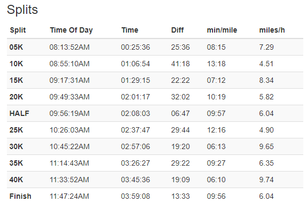Select the 40K speed value 9.74
The image size is (307, 210).
(266, 180)
